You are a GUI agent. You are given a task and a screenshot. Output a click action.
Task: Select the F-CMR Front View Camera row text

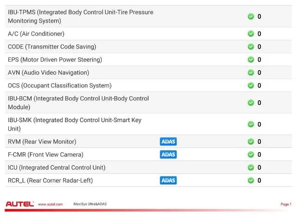(x=45, y=154)
